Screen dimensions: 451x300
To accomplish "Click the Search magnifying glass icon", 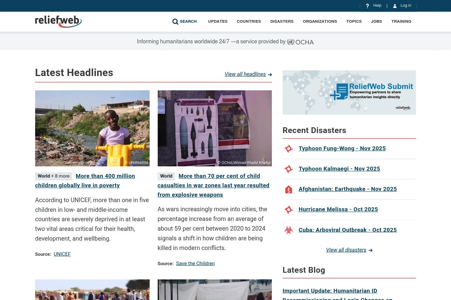I will click(x=175, y=22).
